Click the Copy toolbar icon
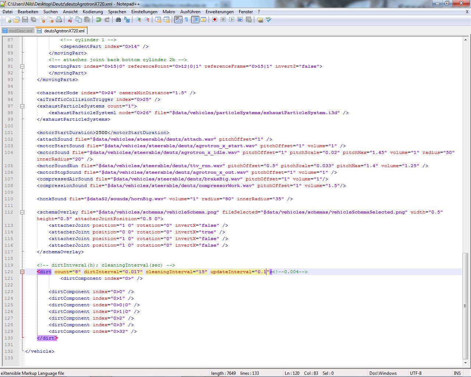The width and height of the screenshot is (471, 377). pyautogui.click(x=79, y=20)
